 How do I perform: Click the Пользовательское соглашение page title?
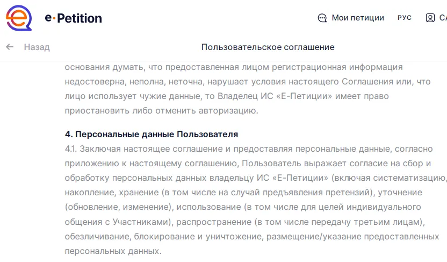[x=268, y=47]
